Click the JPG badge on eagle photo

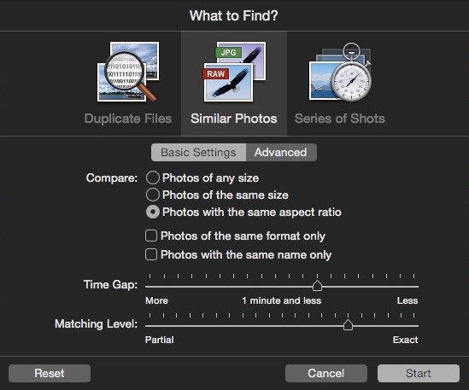[228, 53]
